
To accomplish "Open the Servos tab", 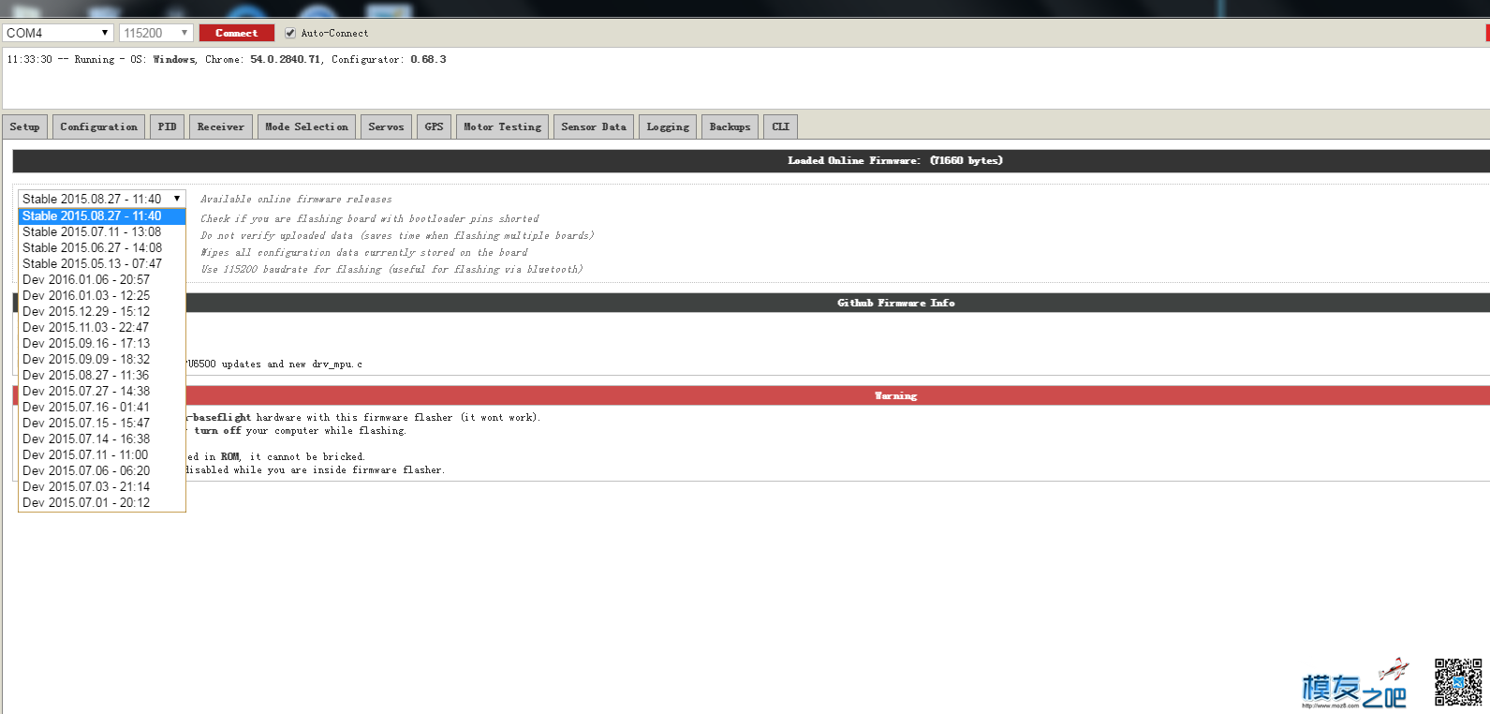I will click(x=387, y=126).
